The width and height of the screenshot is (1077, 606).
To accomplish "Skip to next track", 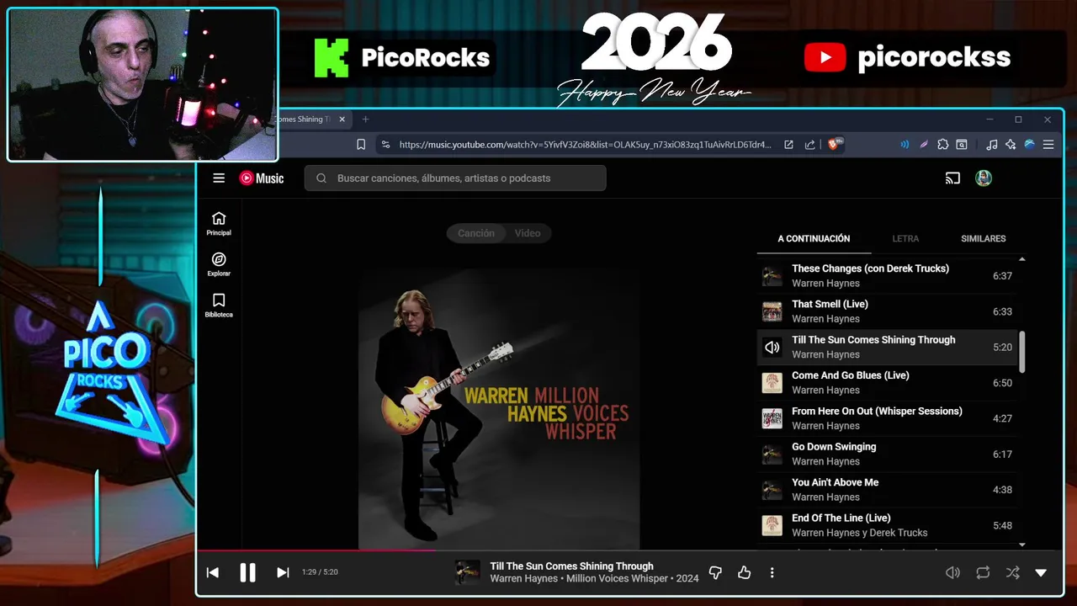I will click(283, 572).
